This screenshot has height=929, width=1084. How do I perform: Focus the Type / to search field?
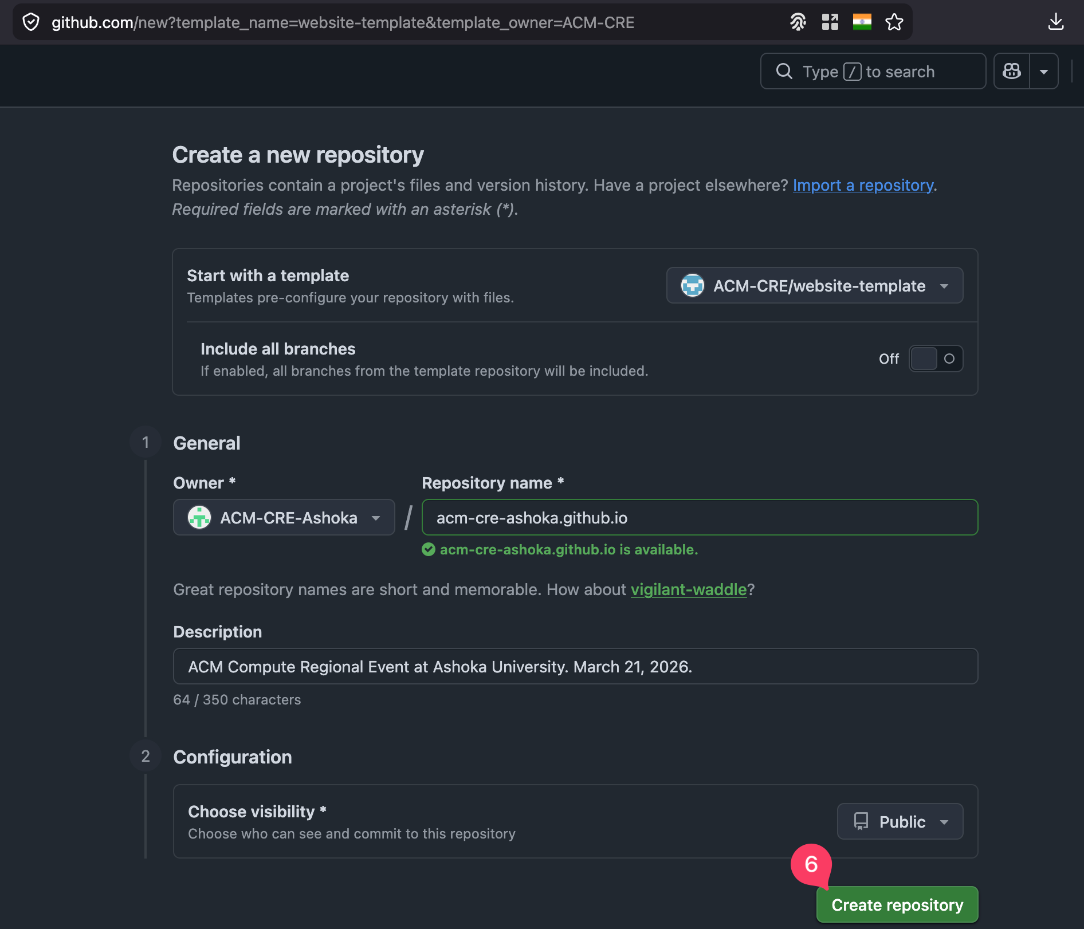873,72
